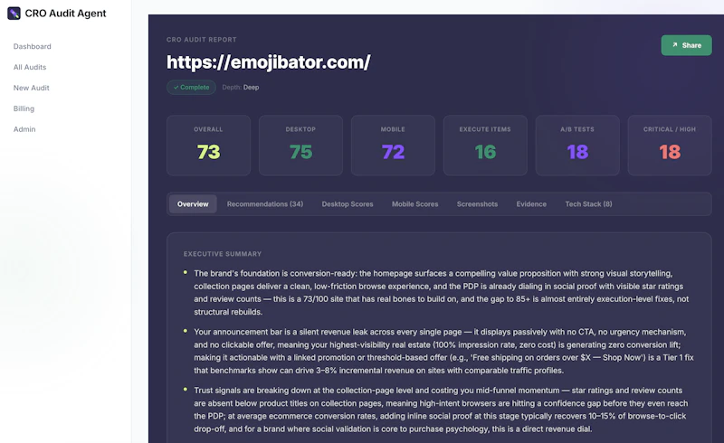This screenshot has height=443, width=724.
Task: Click the CRO Audit Agent brand name
Action: [65, 14]
